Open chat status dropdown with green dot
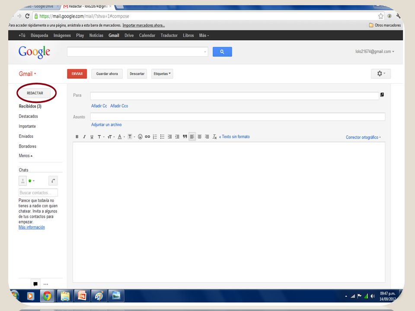Viewport: 415px width, 311px height. point(32,181)
